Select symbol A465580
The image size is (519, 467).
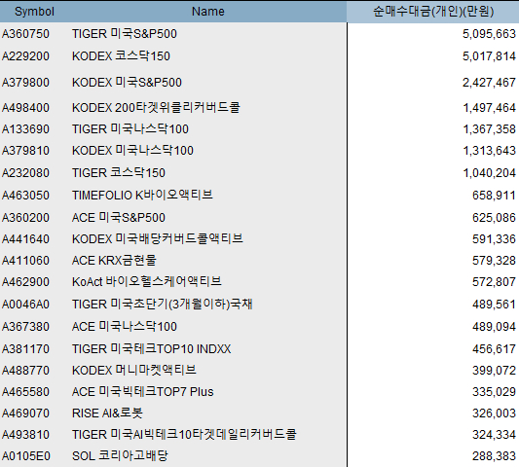(25, 392)
